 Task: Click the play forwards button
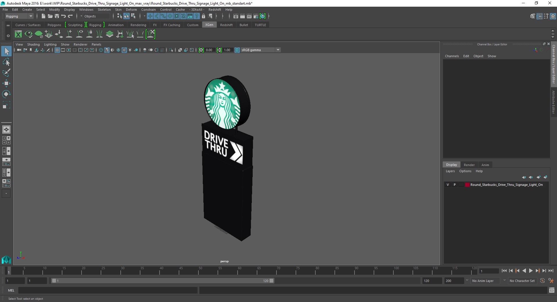click(531, 271)
